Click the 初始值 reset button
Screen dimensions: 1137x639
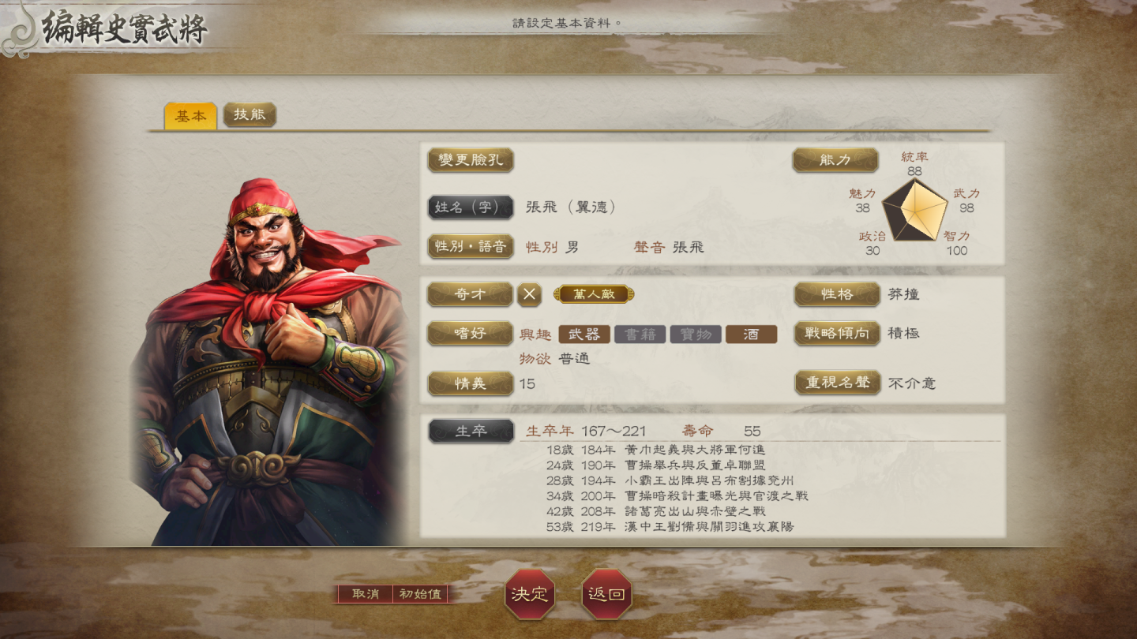[421, 594]
